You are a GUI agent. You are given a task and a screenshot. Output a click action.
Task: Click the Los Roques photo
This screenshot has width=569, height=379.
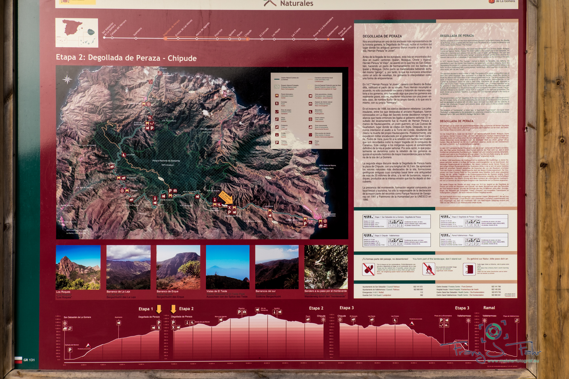tap(78, 267)
